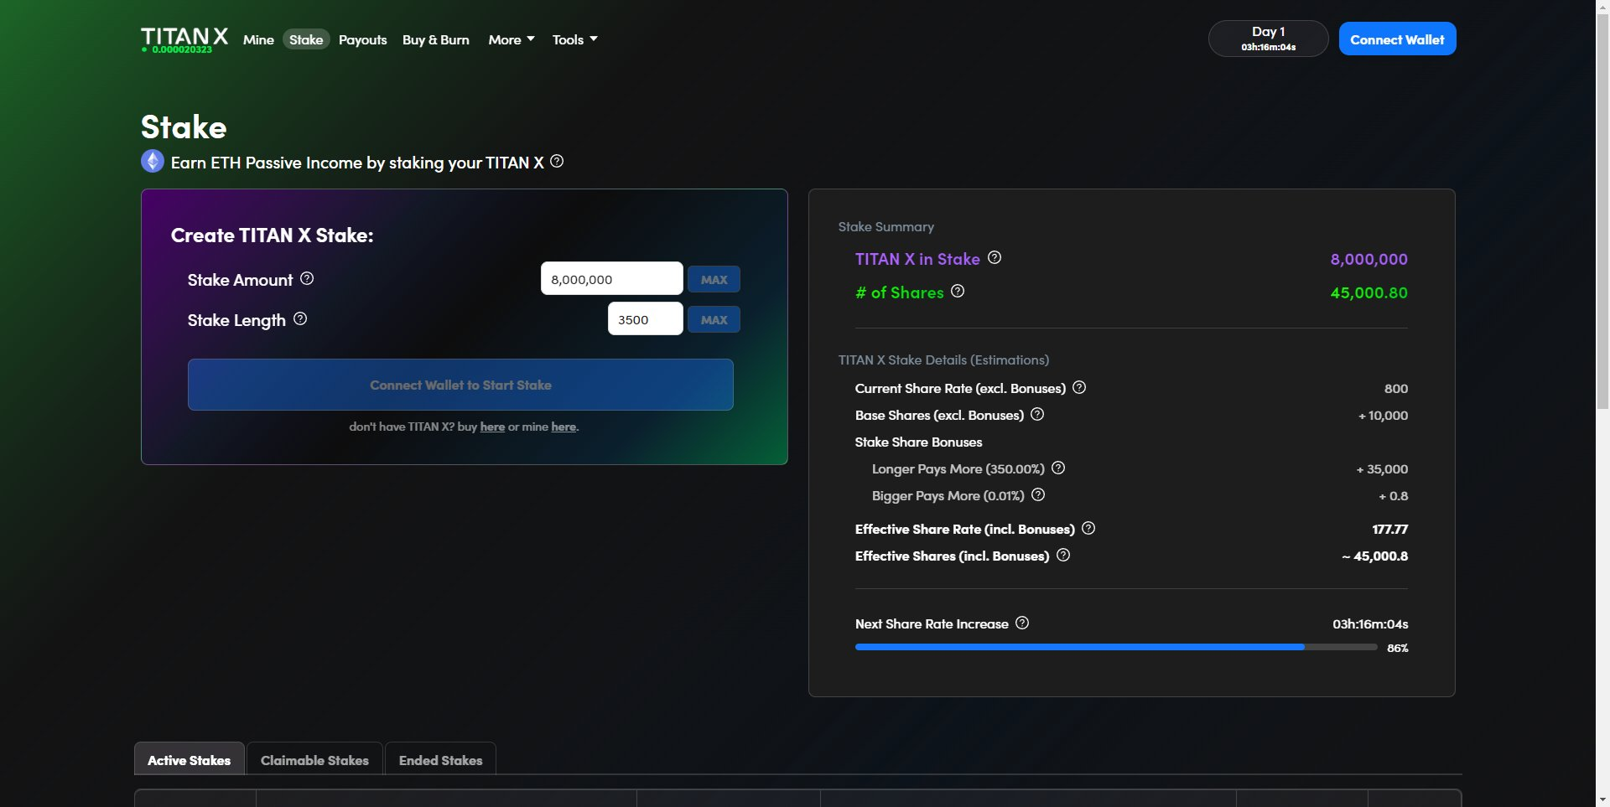
Task: Click the Stake Summary heading
Action: coord(885,226)
